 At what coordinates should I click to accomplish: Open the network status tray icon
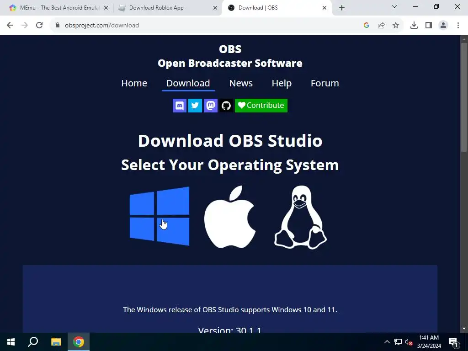(x=398, y=342)
